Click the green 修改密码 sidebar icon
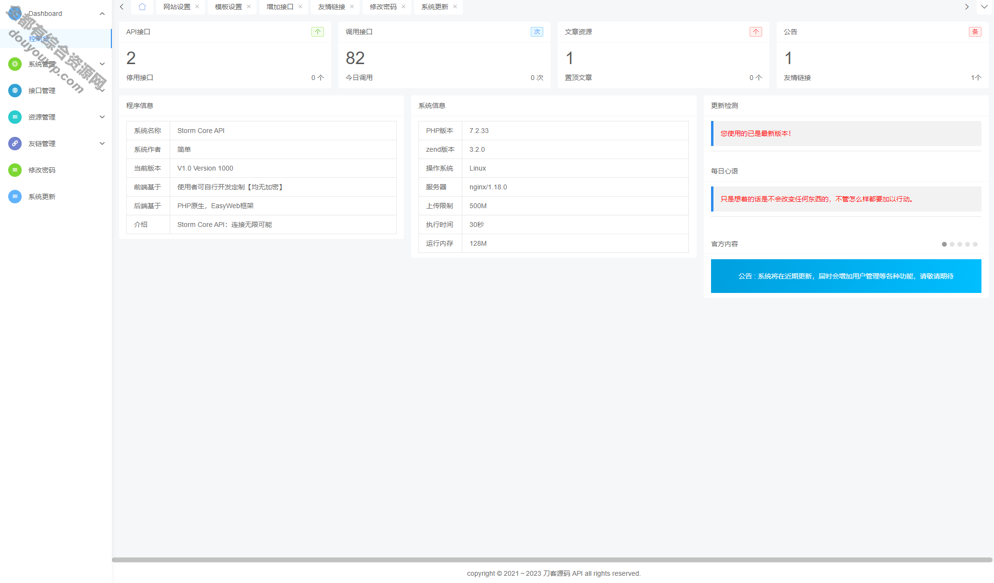 click(x=15, y=170)
